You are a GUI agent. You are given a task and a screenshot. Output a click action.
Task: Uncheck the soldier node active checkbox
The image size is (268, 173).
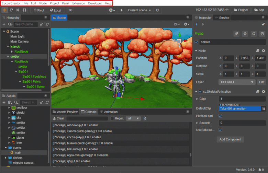(197, 42)
